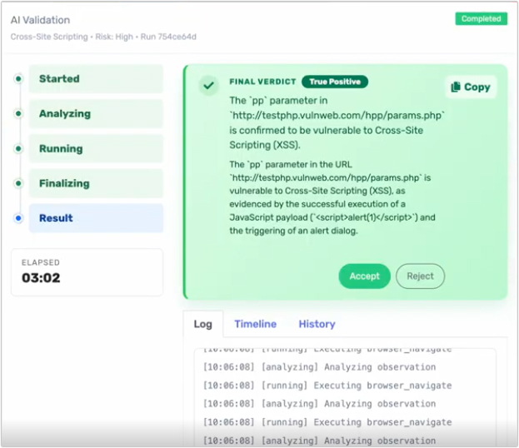The width and height of the screenshot is (519, 448).
Task: Click the True Positive badge
Action: click(x=335, y=82)
